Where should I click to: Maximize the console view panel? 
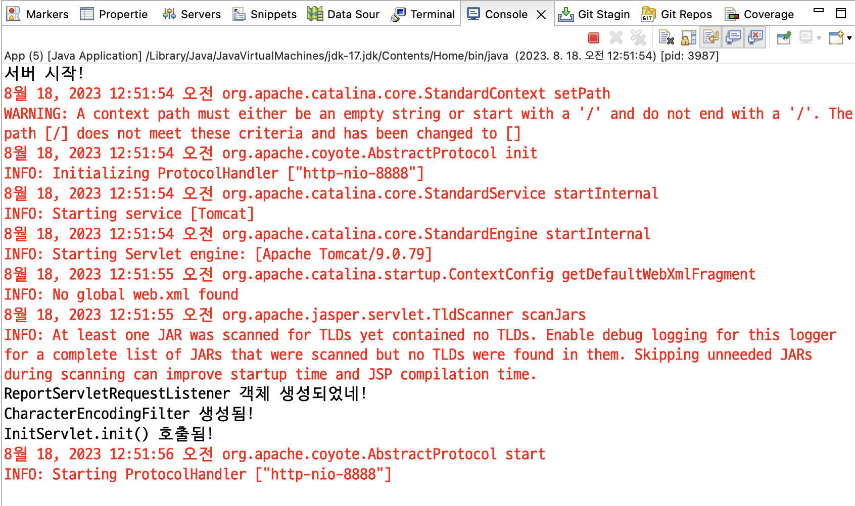click(841, 14)
